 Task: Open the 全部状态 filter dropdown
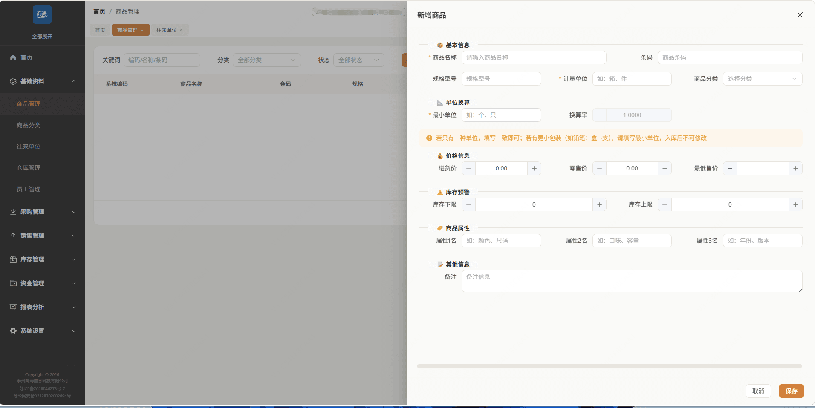pyautogui.click(x=359, y=60)
